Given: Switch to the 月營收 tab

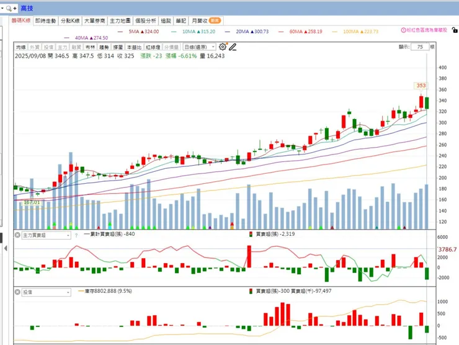Looking at the screenshot, I should point(206,21).
